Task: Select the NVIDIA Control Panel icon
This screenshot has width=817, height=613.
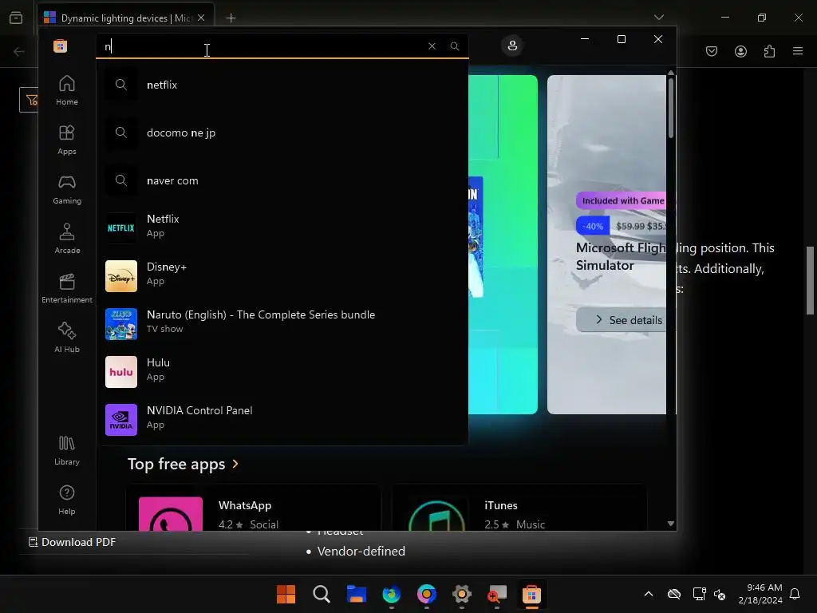Action: 121,420
